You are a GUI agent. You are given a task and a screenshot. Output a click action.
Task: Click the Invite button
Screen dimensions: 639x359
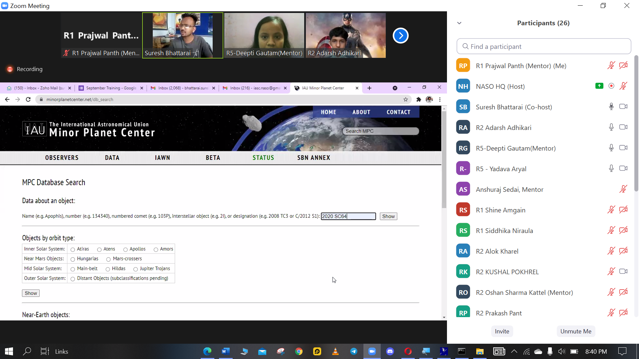point(502,331)
